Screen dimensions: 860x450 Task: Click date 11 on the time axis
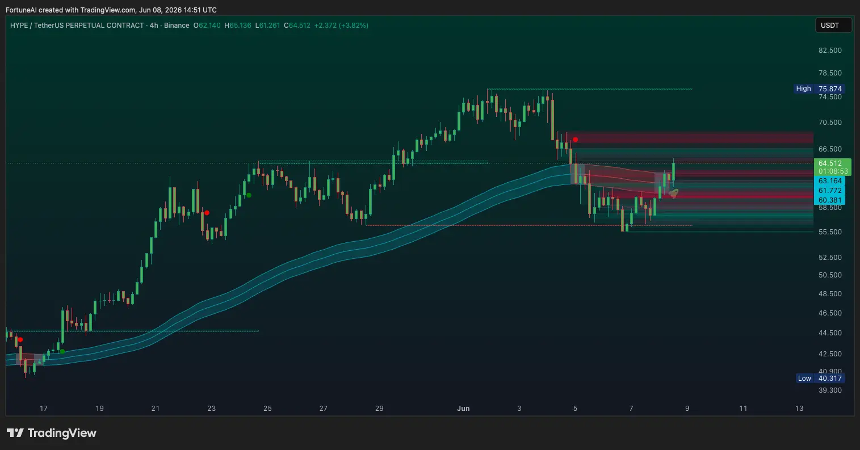point(743,409)
